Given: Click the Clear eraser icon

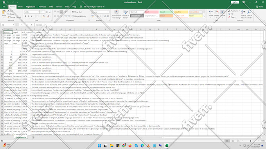Looking at the screenshot, I should pos(229,17).
